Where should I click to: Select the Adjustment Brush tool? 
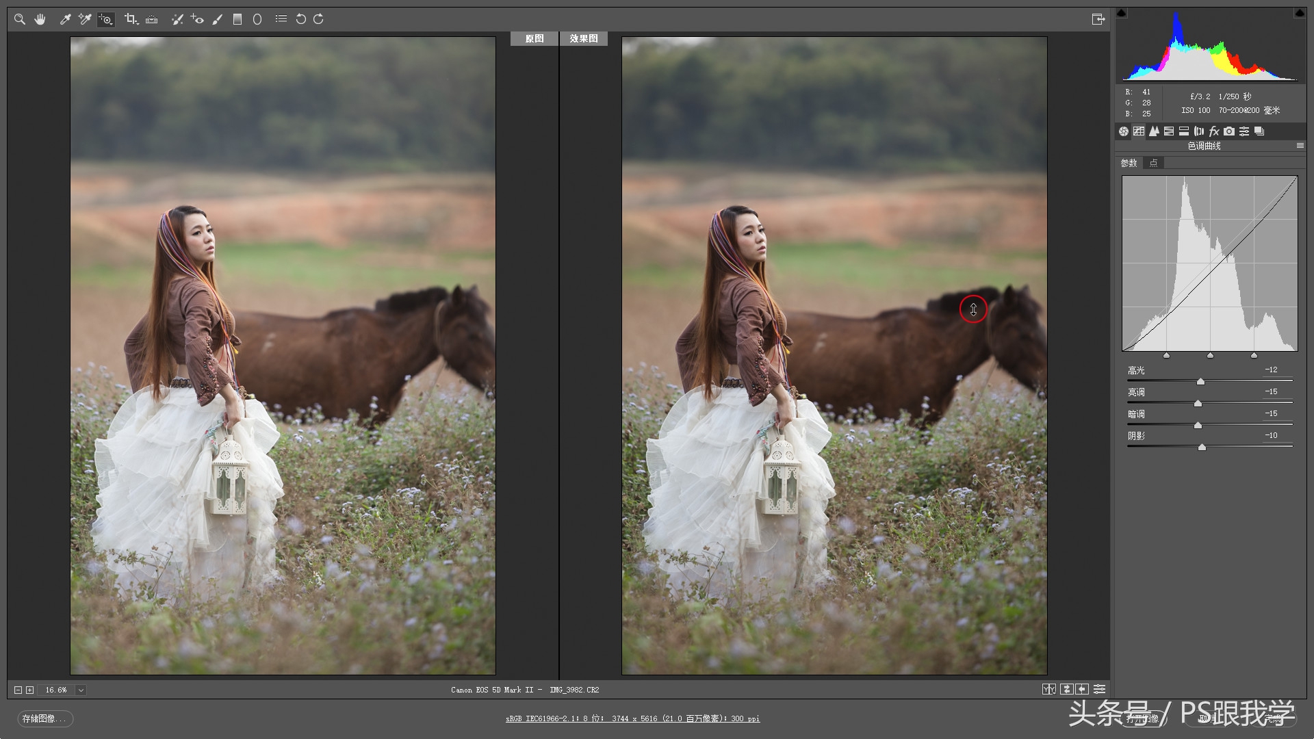coord(218,19)
